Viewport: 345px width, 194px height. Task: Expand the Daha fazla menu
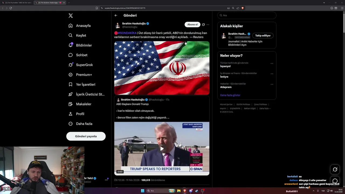(x=80, y=124)
